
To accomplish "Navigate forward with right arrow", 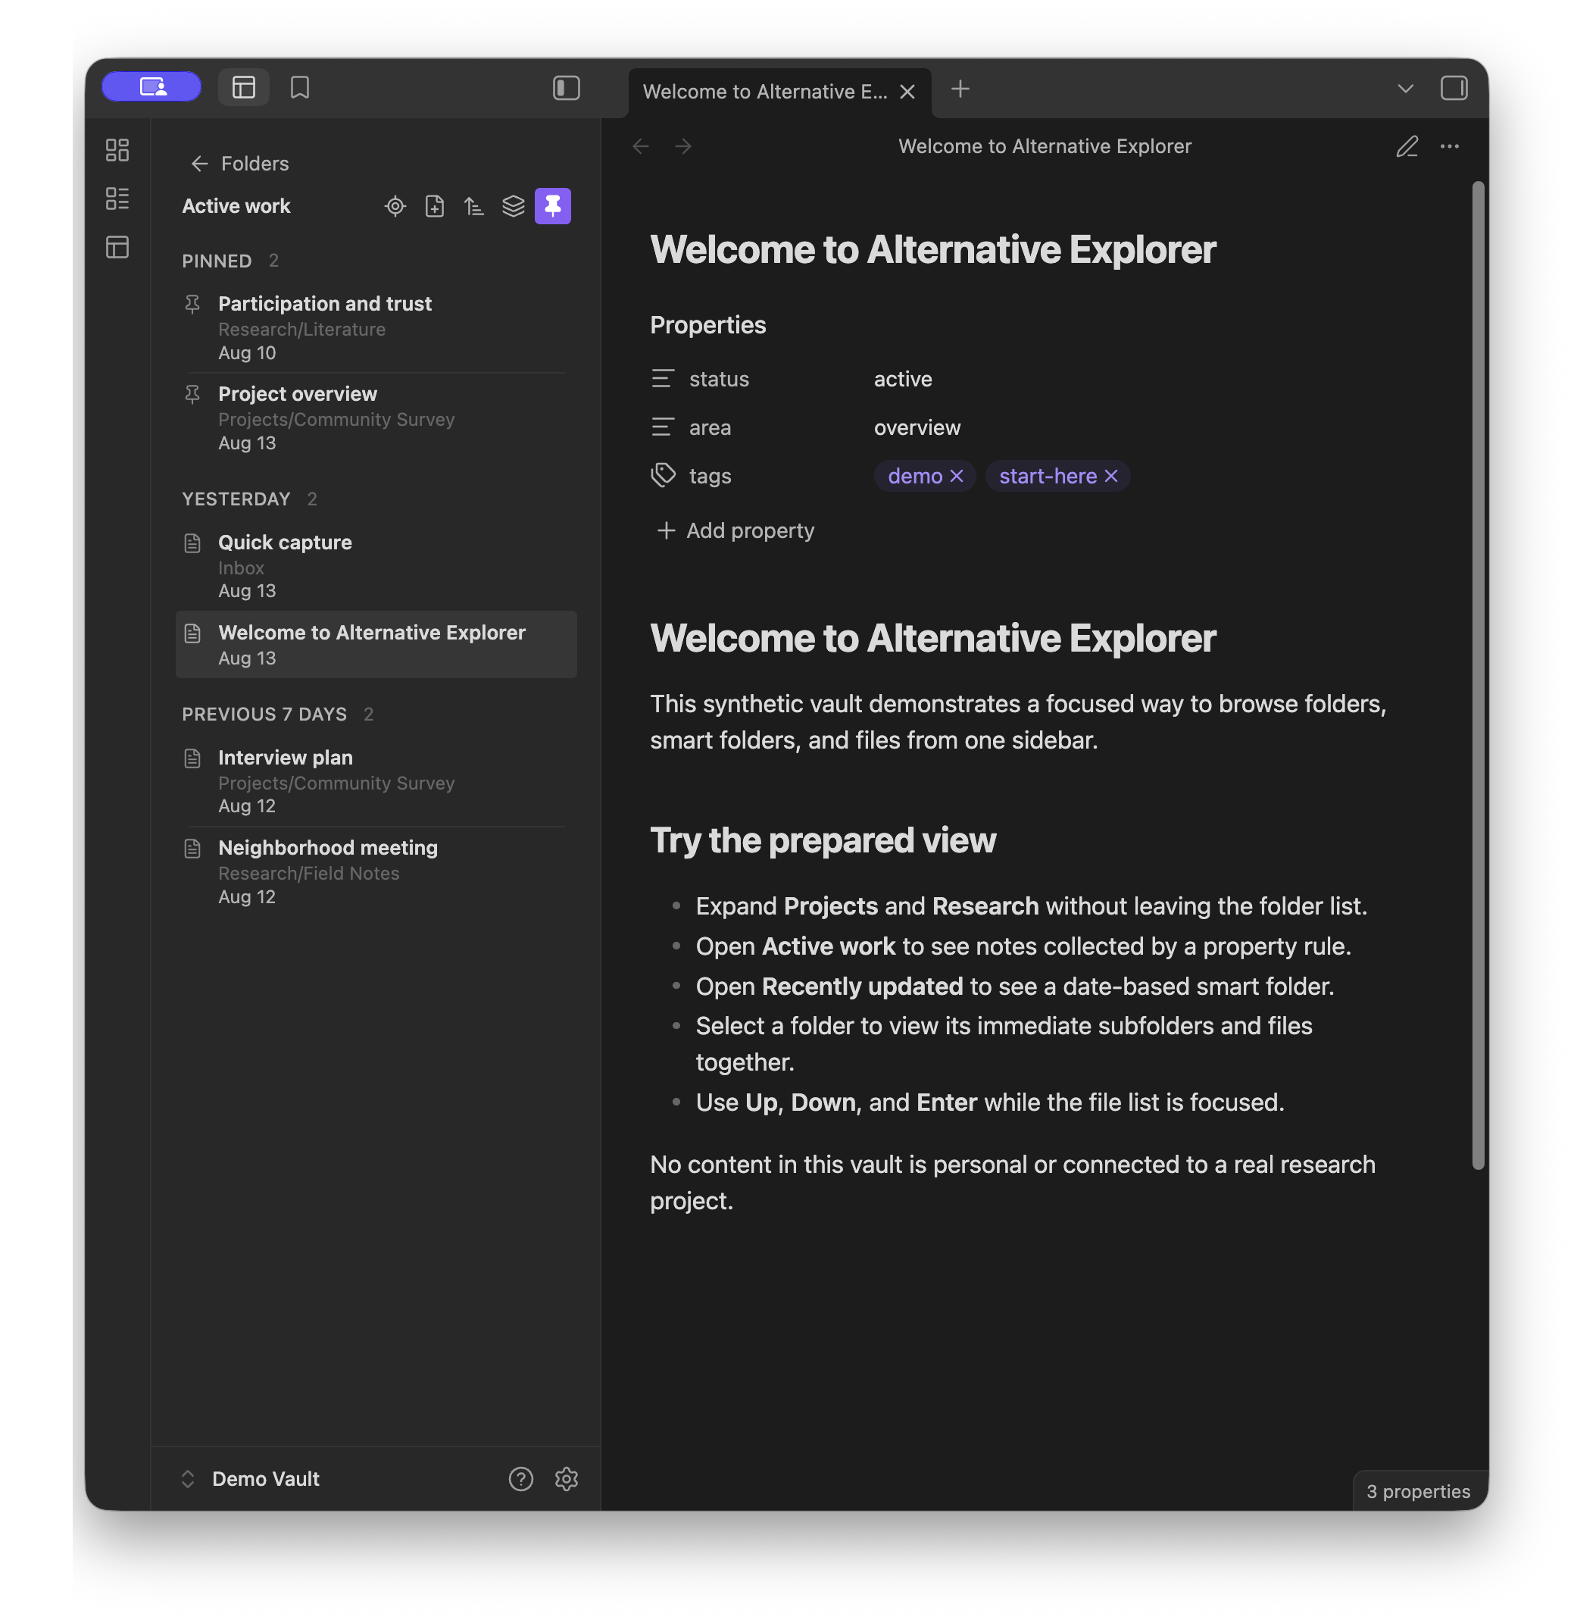I will click(x=683, y=146).
